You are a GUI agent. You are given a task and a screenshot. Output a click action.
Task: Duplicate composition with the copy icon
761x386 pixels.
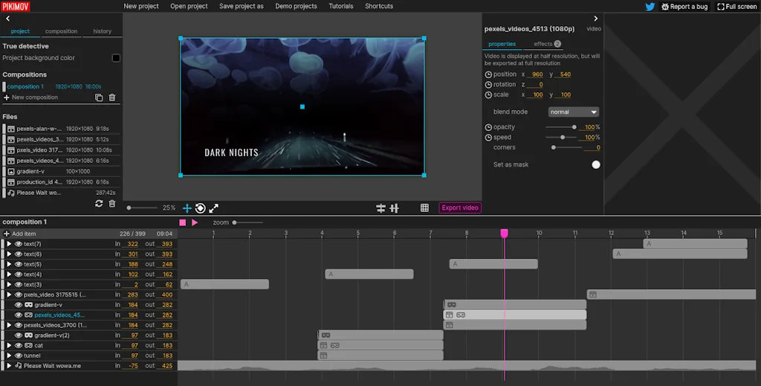pyautogui.click(x=99, y=97)
